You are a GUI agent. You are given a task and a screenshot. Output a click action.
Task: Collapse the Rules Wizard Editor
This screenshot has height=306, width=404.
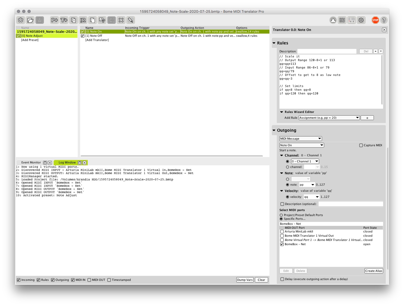(282, 112)
